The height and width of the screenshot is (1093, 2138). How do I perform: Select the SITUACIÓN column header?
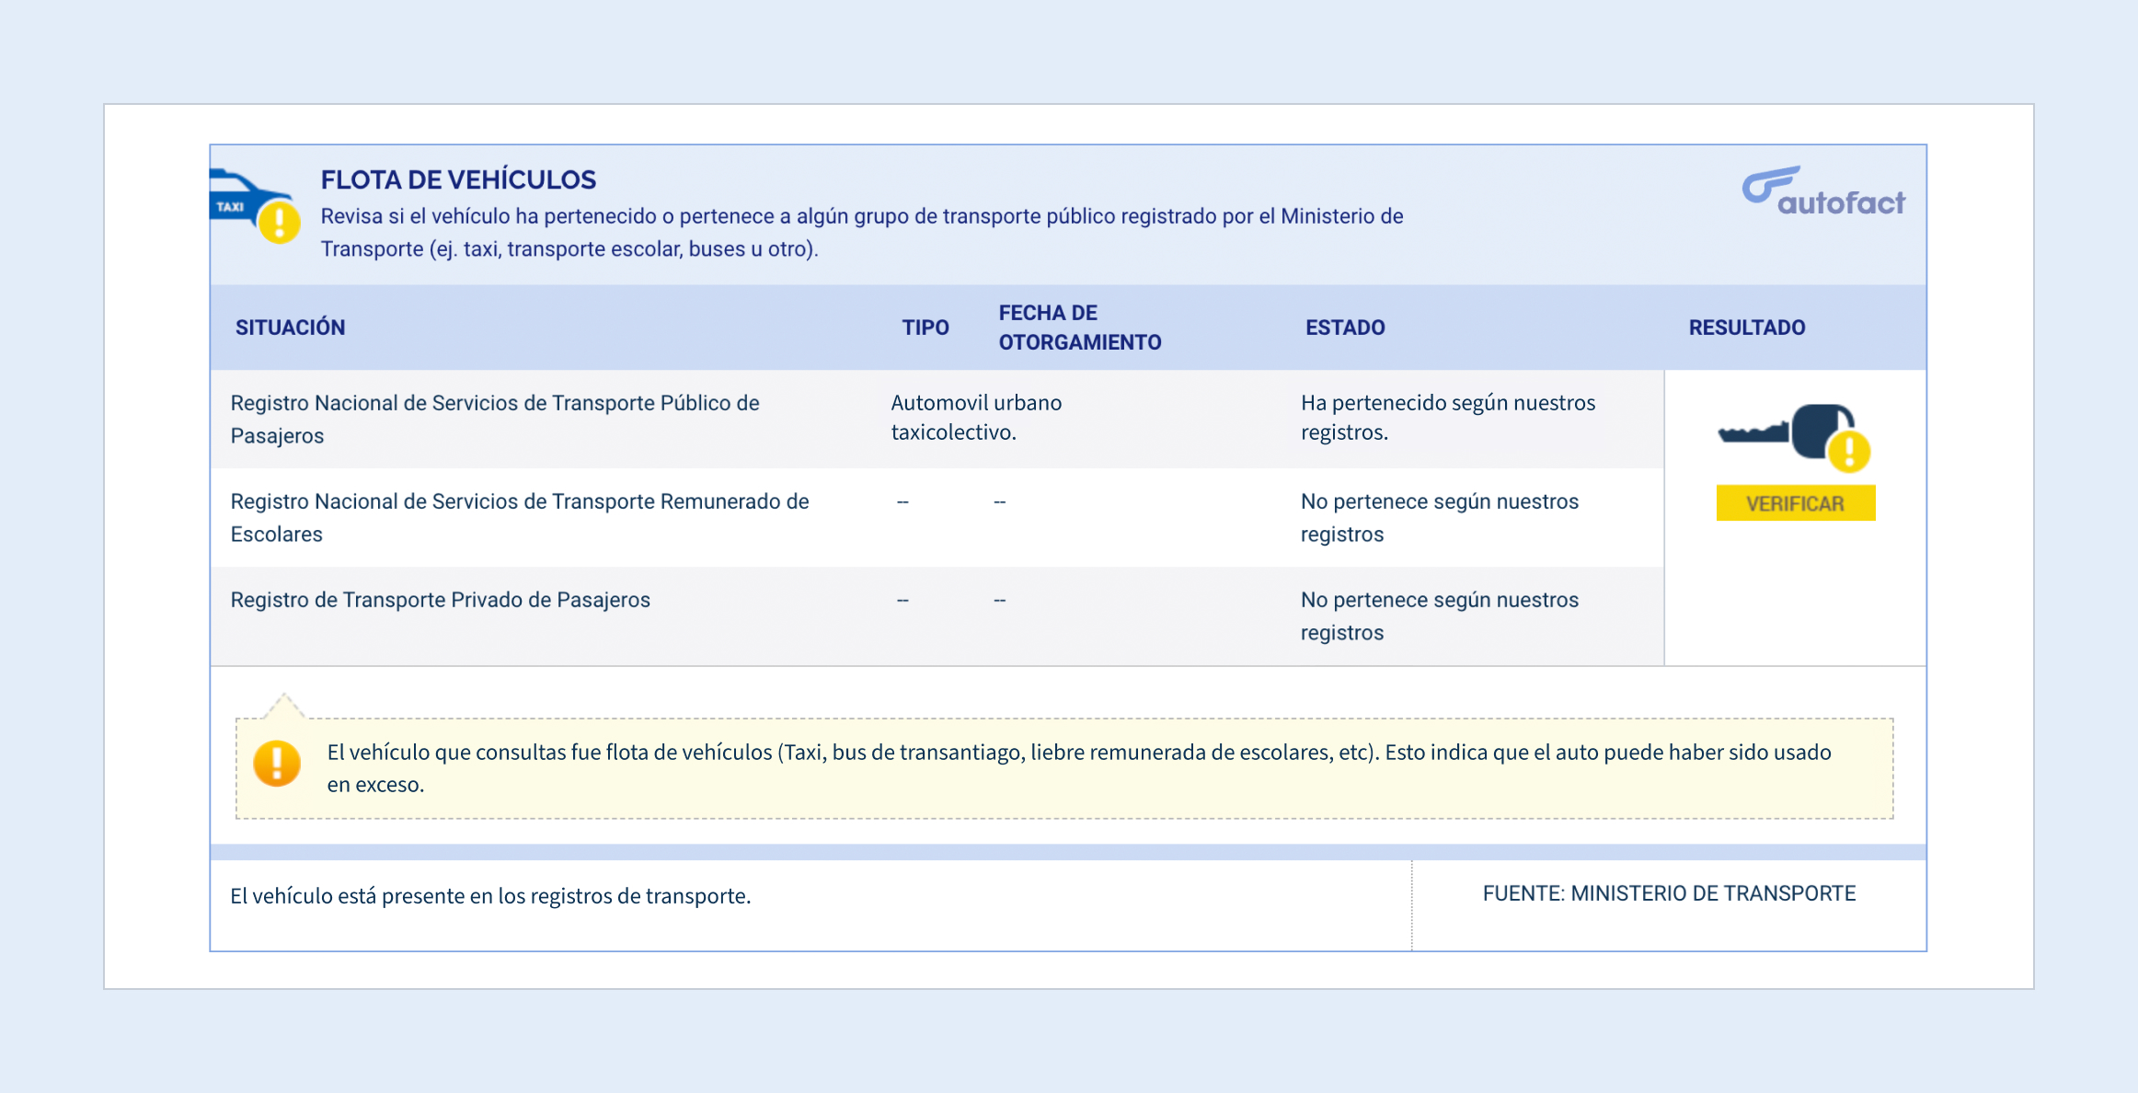click(x=290, y=328)
